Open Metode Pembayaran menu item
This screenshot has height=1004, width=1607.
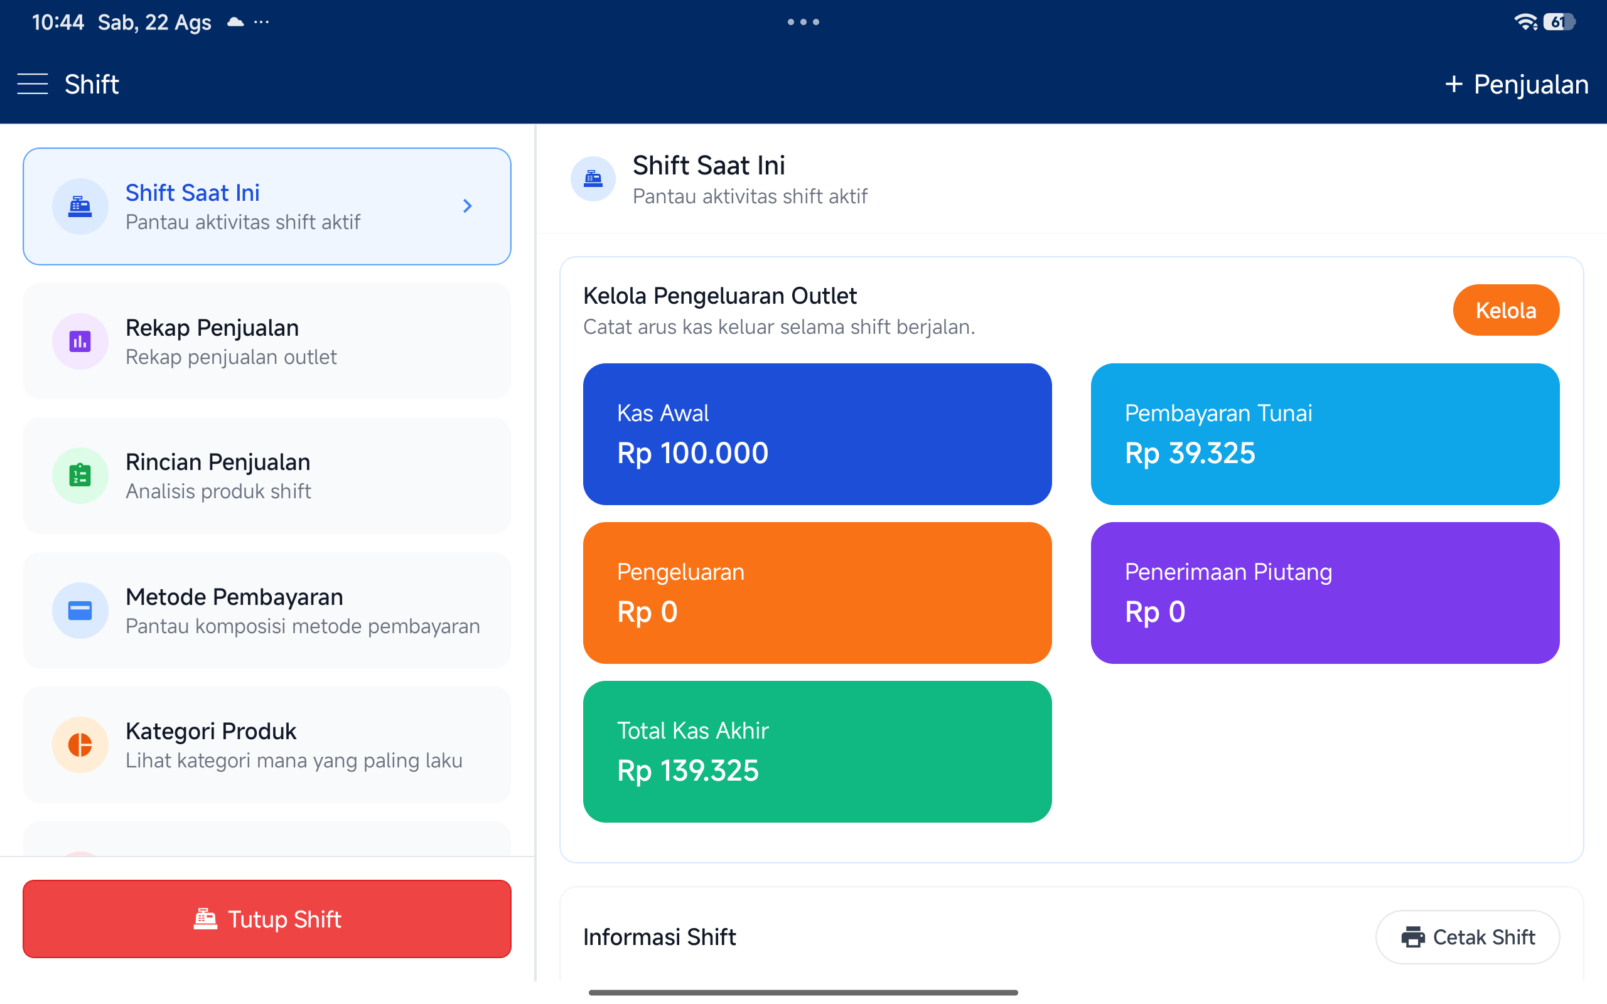point(267,610)
